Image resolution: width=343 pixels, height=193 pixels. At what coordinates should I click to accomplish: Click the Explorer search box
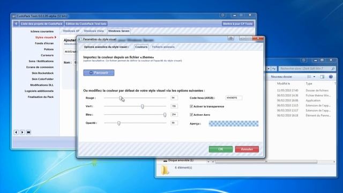pyautogui.click(x=307, y=69)
